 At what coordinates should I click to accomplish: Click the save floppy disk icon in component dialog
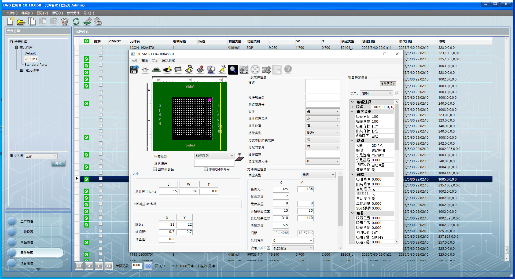(x=134, y=70)
